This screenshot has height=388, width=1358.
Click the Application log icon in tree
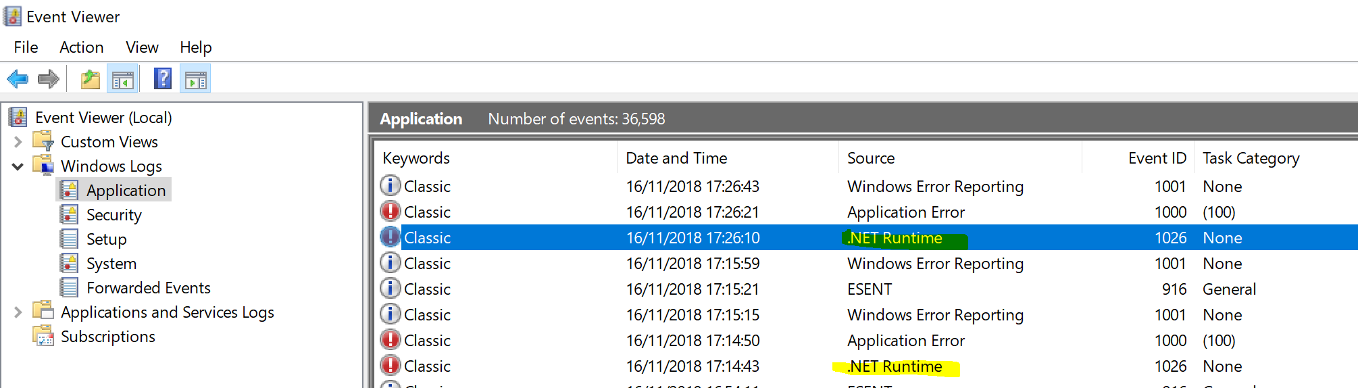click(x=69, y=190)
